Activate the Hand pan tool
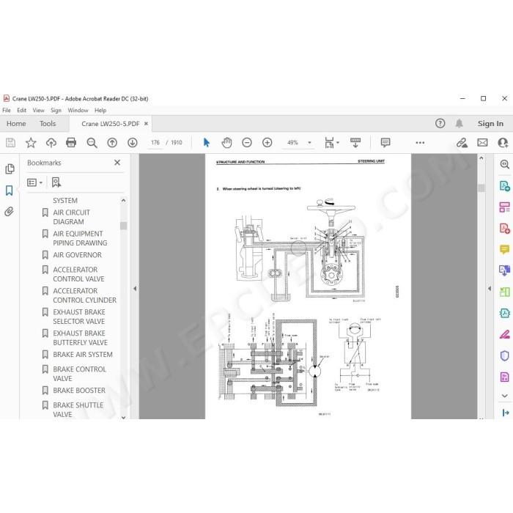Image resolution: width=513 pixels, height=513 pixels. [226, 143]
